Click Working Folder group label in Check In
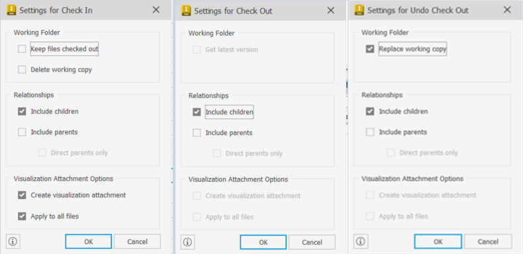Screen dimensions: 523x254 tap(36, 32)
